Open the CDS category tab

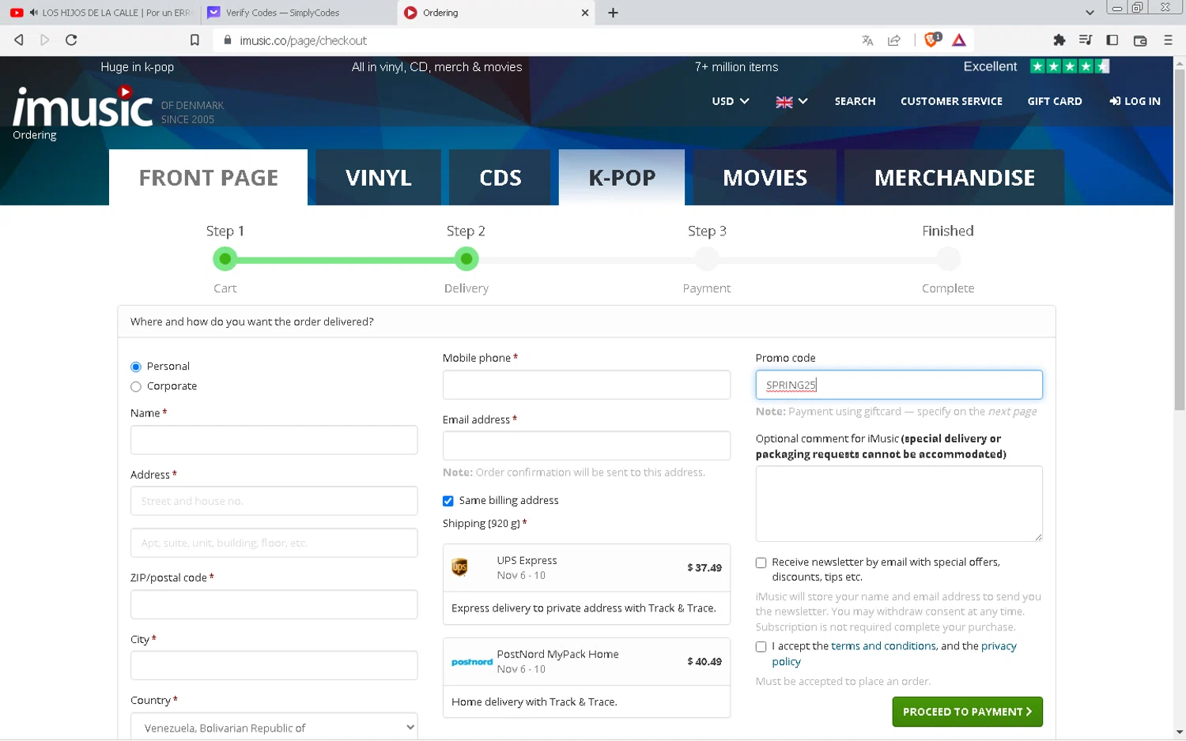[500, 178]
